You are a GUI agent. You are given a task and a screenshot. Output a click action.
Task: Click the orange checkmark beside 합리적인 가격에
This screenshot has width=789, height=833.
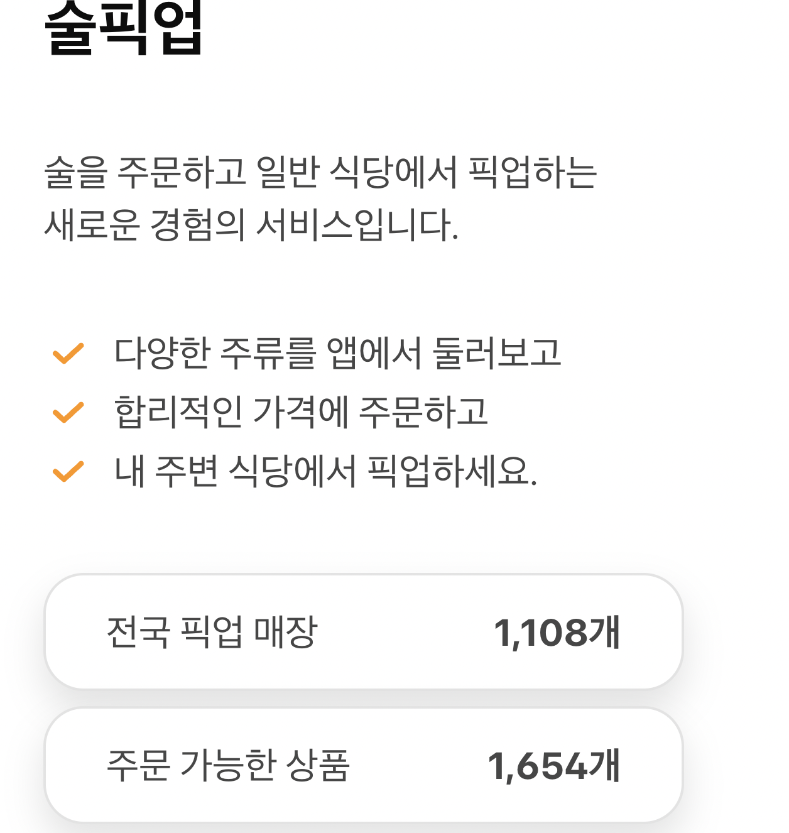click(x=68, y=413)
